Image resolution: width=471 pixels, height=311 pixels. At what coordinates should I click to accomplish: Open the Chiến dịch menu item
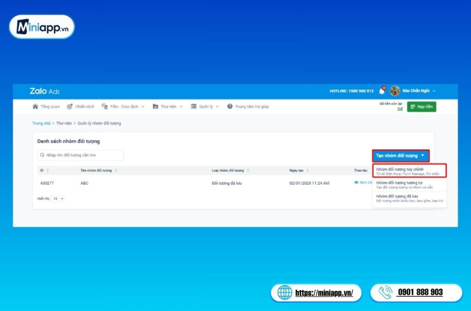click(x=80, y=106)
